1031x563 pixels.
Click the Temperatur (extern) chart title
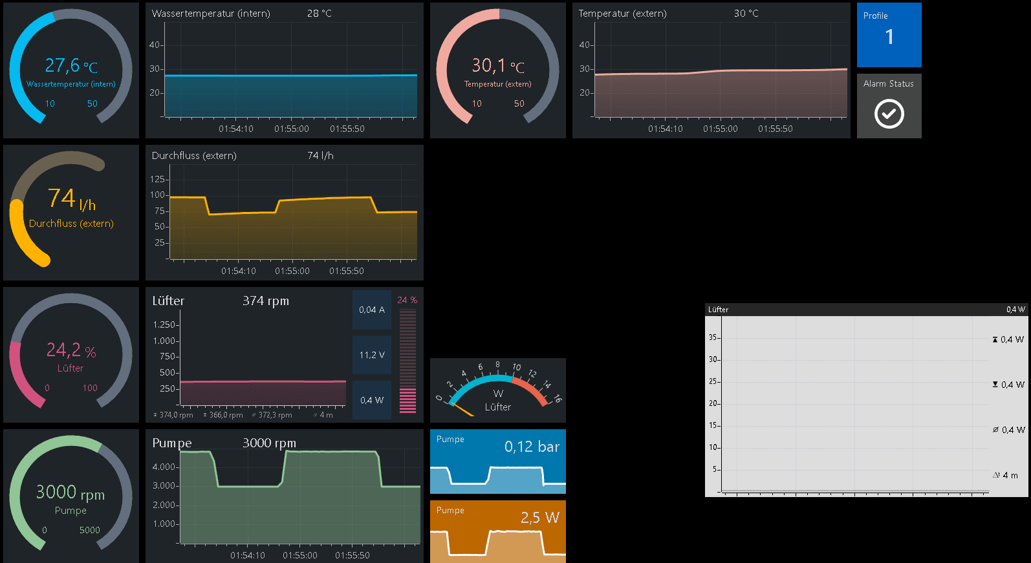(622, 14)
